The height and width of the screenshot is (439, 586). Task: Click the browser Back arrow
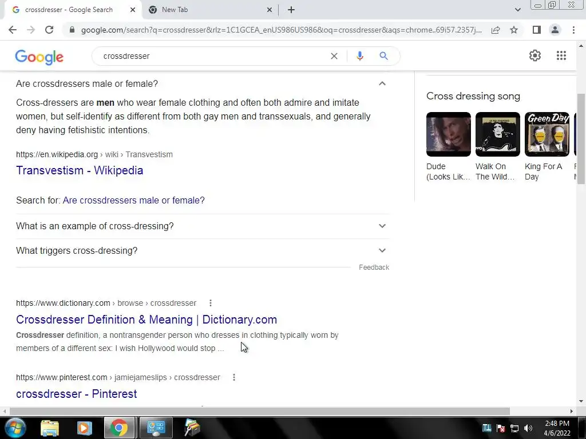click(x=13, y=30)
